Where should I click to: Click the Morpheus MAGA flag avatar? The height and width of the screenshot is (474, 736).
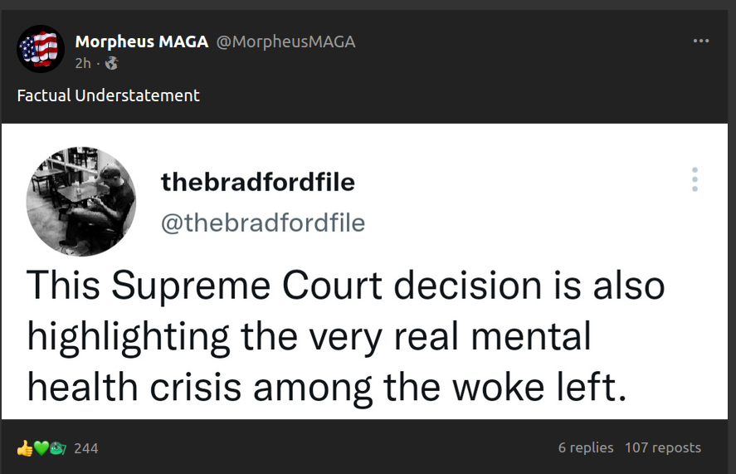point(41,49)
